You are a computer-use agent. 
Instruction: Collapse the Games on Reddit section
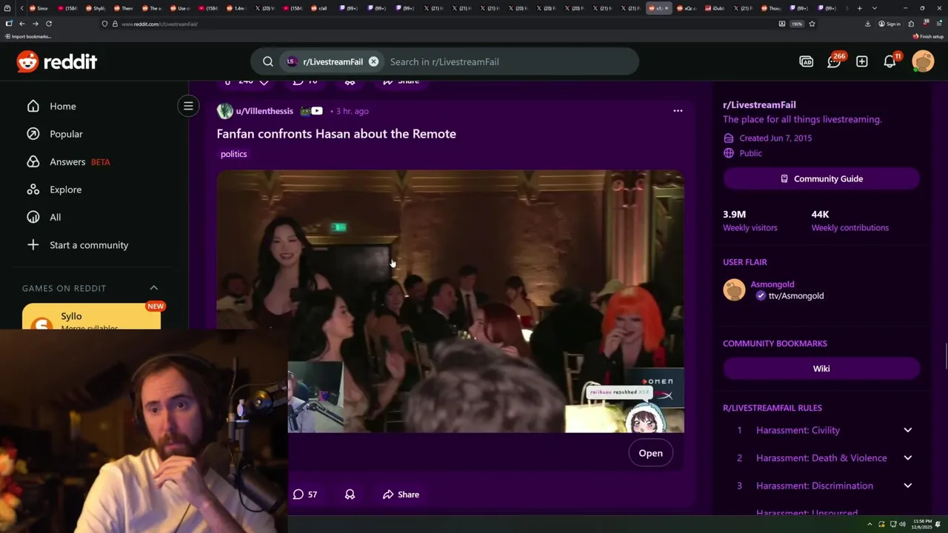(154, 287)
